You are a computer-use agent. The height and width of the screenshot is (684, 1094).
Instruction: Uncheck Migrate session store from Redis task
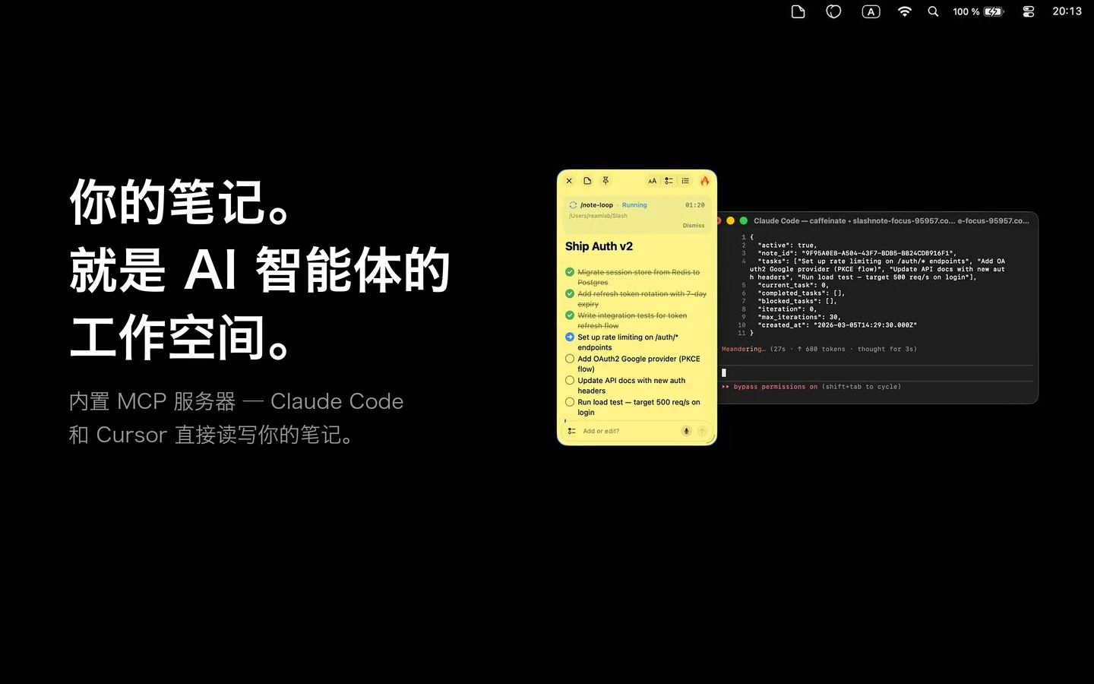pos(570,272)
